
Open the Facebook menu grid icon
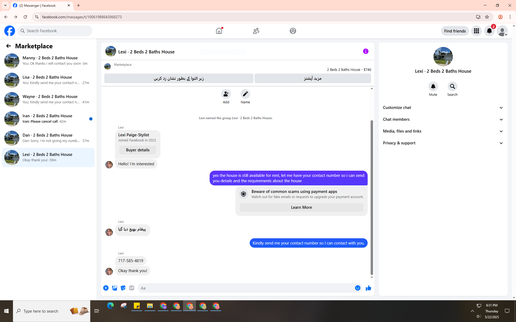476,31
